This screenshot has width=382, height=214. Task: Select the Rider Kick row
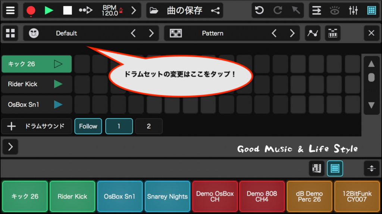(x=37, y=84)
